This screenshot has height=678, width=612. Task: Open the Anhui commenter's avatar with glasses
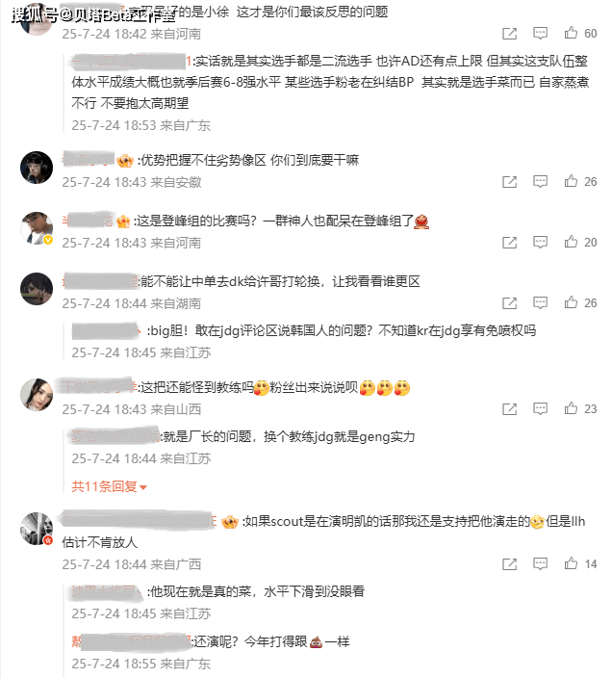click(x=37, y=168)
